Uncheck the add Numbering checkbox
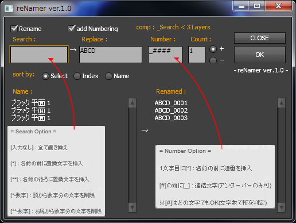 tap(72, 29)
